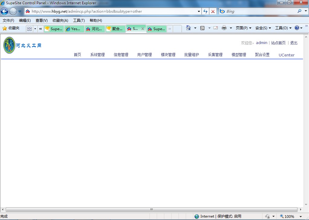Click the RSS feeds icon
The image size is (309, 220).
point(202,28)
